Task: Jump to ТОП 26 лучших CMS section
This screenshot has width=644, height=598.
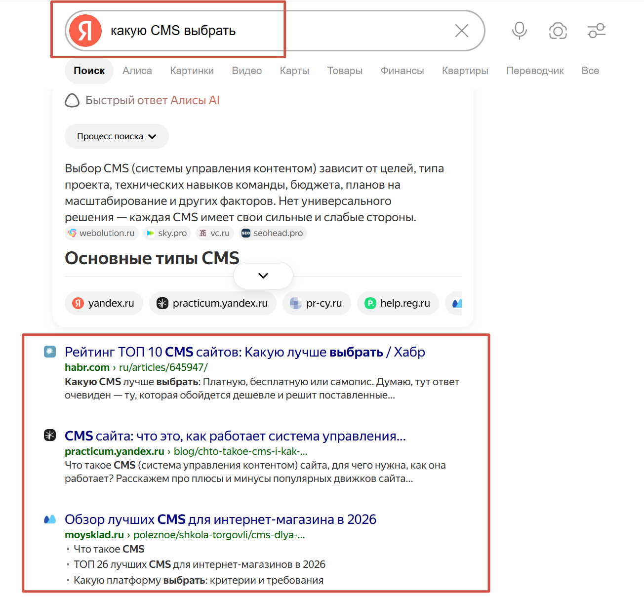Action: 200,564
